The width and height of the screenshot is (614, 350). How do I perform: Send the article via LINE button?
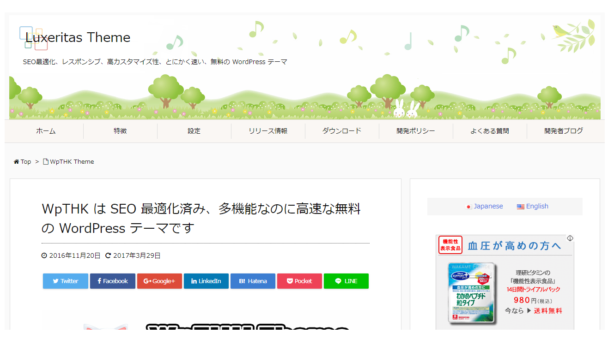coord(346,281)
